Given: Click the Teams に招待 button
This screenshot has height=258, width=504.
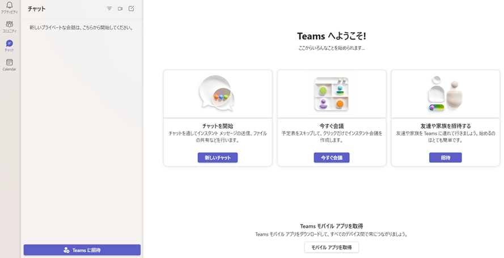Looking at the screenshot, I should point(82,250).
